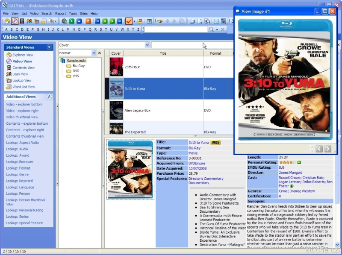Open Video thumbnail view link
The width and height of the screenshot is (342, 255).
pos(22,117)
